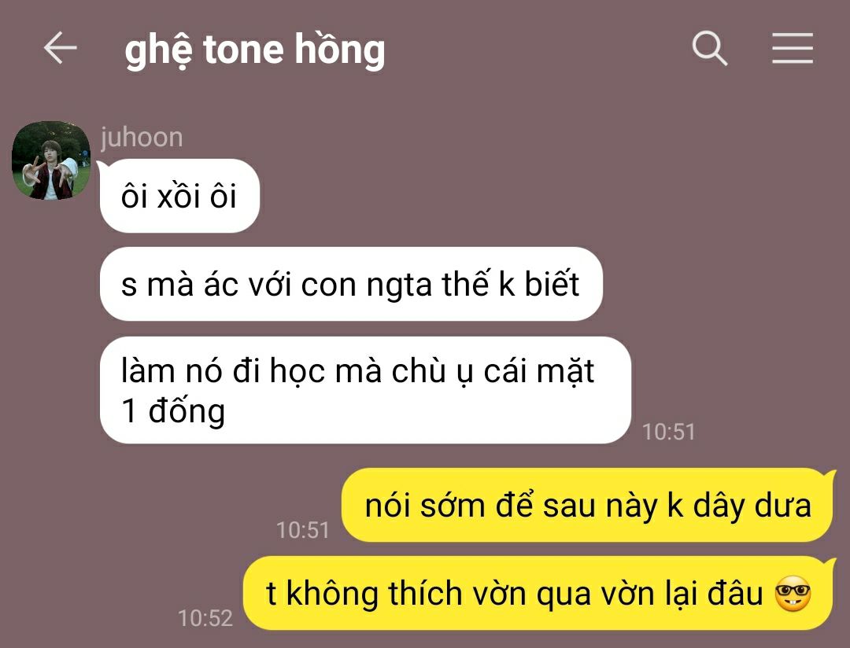Image resolution: width=850 pixels, height=648 pixels.
Task: Click 'không thích' in the last message
Action: 374,593
